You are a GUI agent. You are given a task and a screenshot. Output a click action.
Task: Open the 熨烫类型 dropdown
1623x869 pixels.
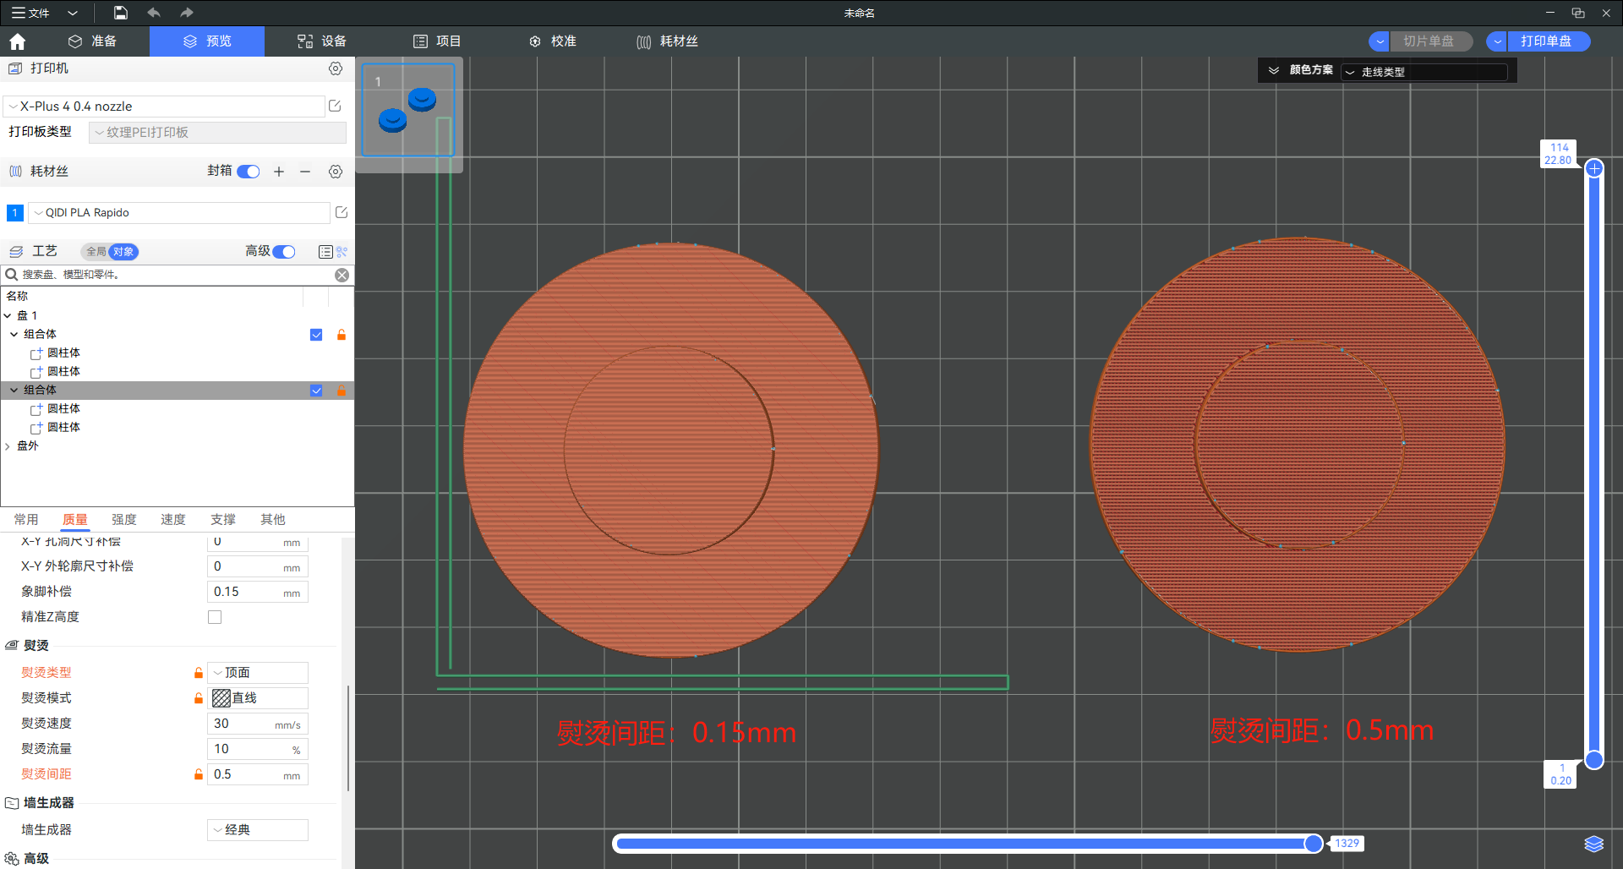point(258,673)
